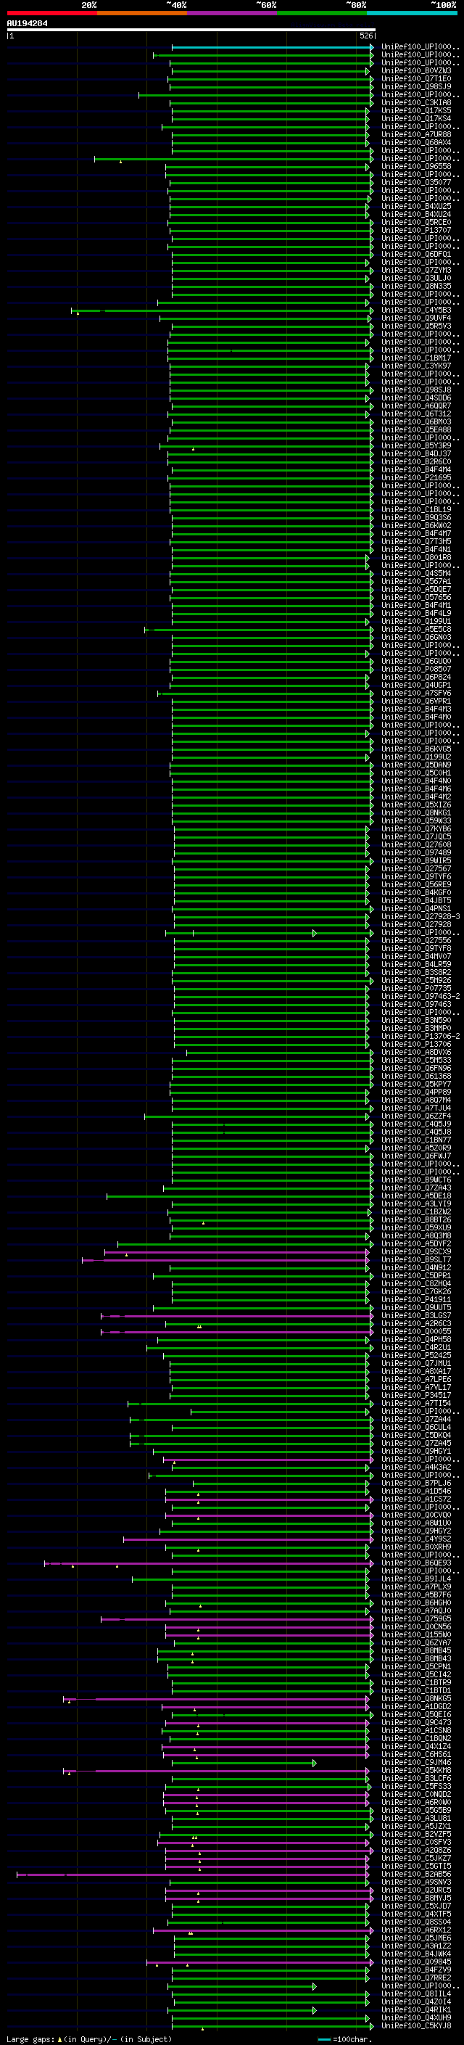Click the UniRef100_C1BN77 entry

pos(416,1140)
